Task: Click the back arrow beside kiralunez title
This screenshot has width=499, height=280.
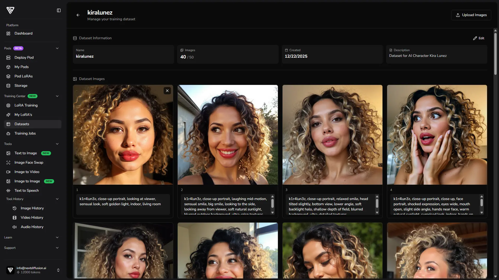Action: [x=78, y=15]
